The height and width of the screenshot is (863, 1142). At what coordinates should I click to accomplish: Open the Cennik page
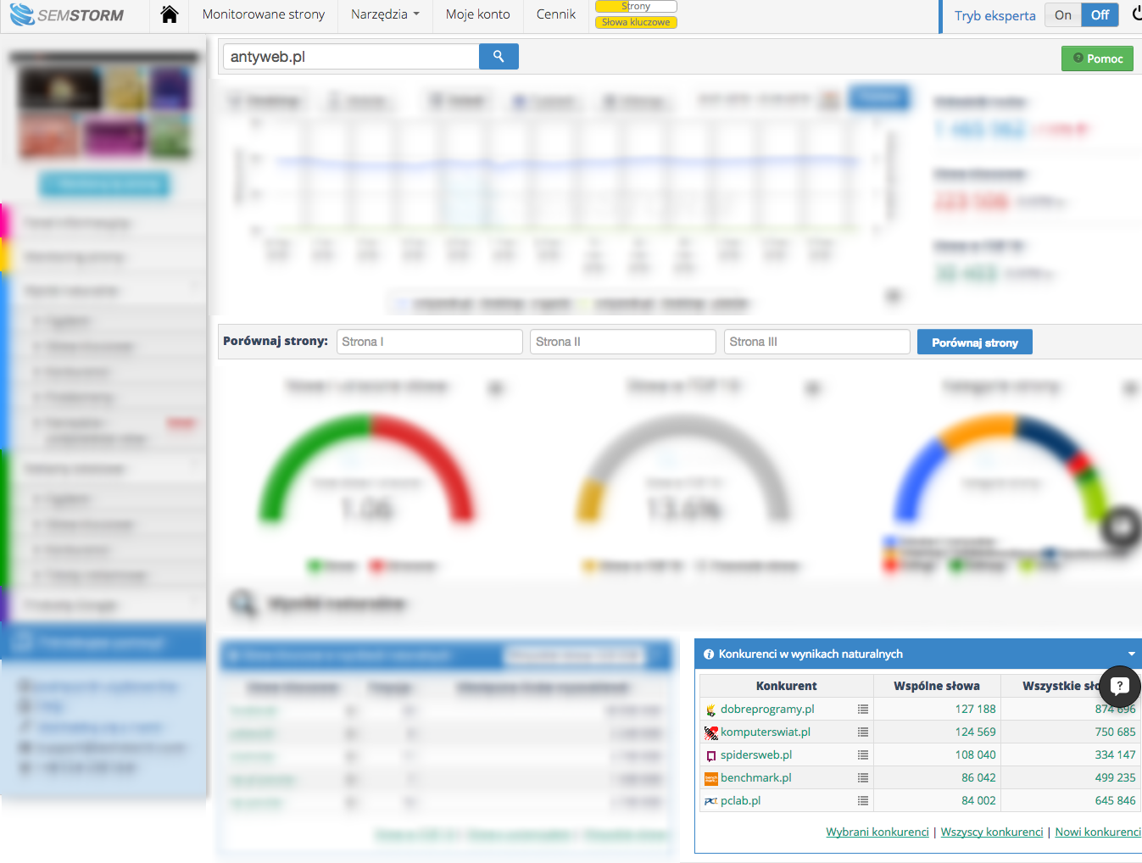pos(556,14)
